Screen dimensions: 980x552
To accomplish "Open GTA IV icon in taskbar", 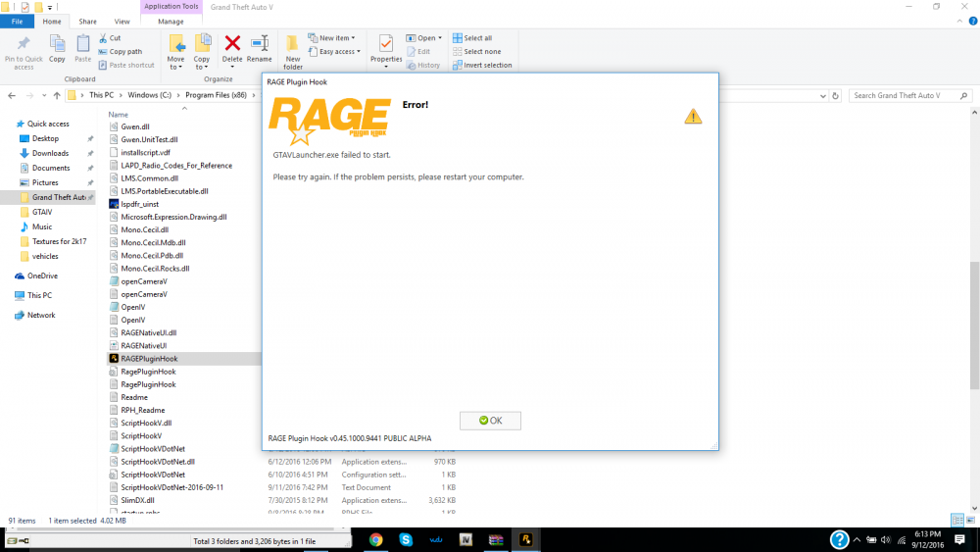I will (x=465, y=540).
